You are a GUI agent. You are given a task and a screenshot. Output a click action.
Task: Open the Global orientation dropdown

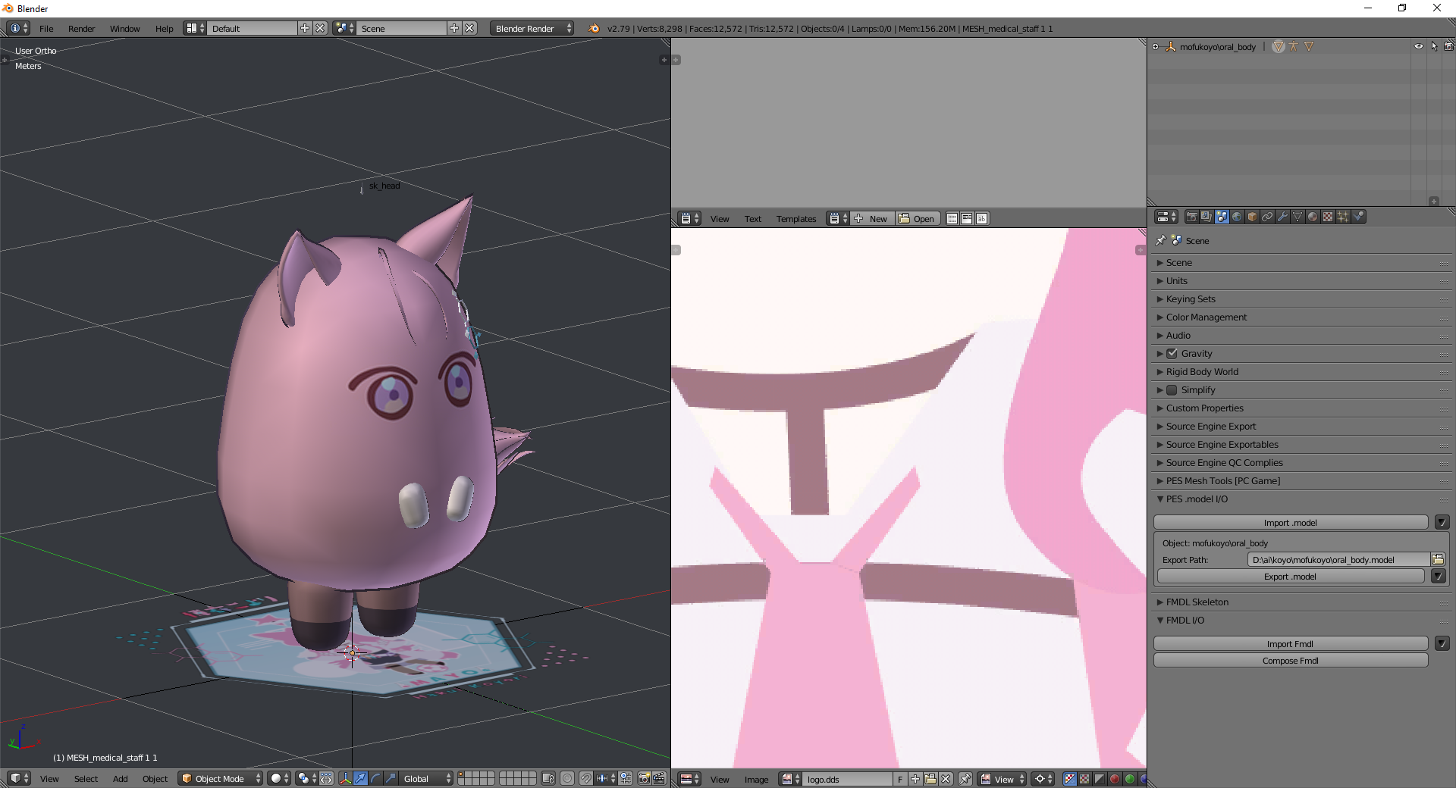426,778
